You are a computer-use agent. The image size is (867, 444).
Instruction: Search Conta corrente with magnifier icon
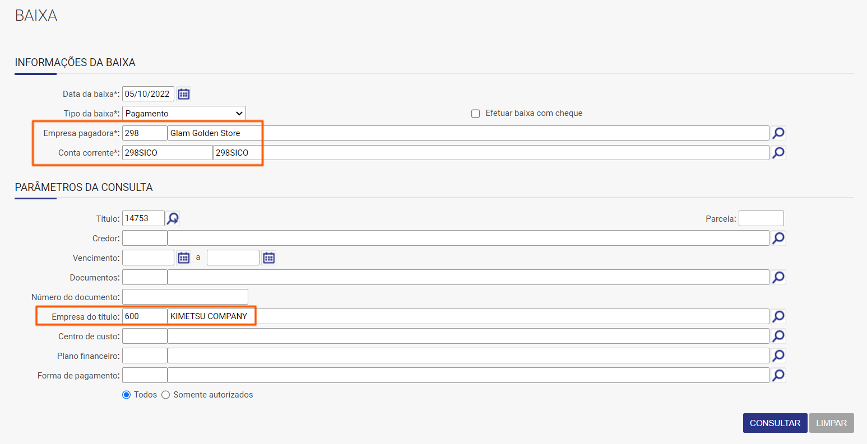coord(778,153)
